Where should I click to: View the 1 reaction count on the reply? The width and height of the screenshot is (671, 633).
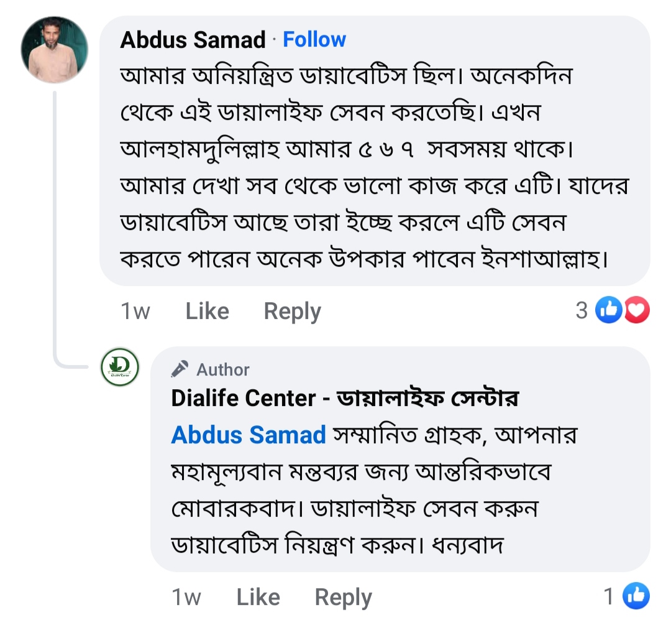(x=609, y=596)
